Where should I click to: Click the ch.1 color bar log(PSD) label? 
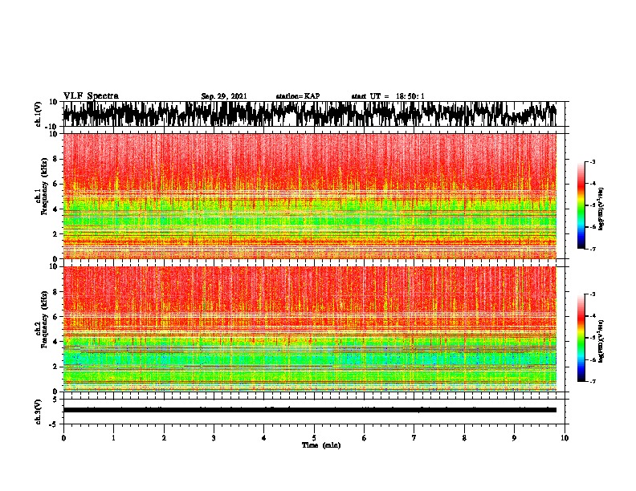point(601,209)
